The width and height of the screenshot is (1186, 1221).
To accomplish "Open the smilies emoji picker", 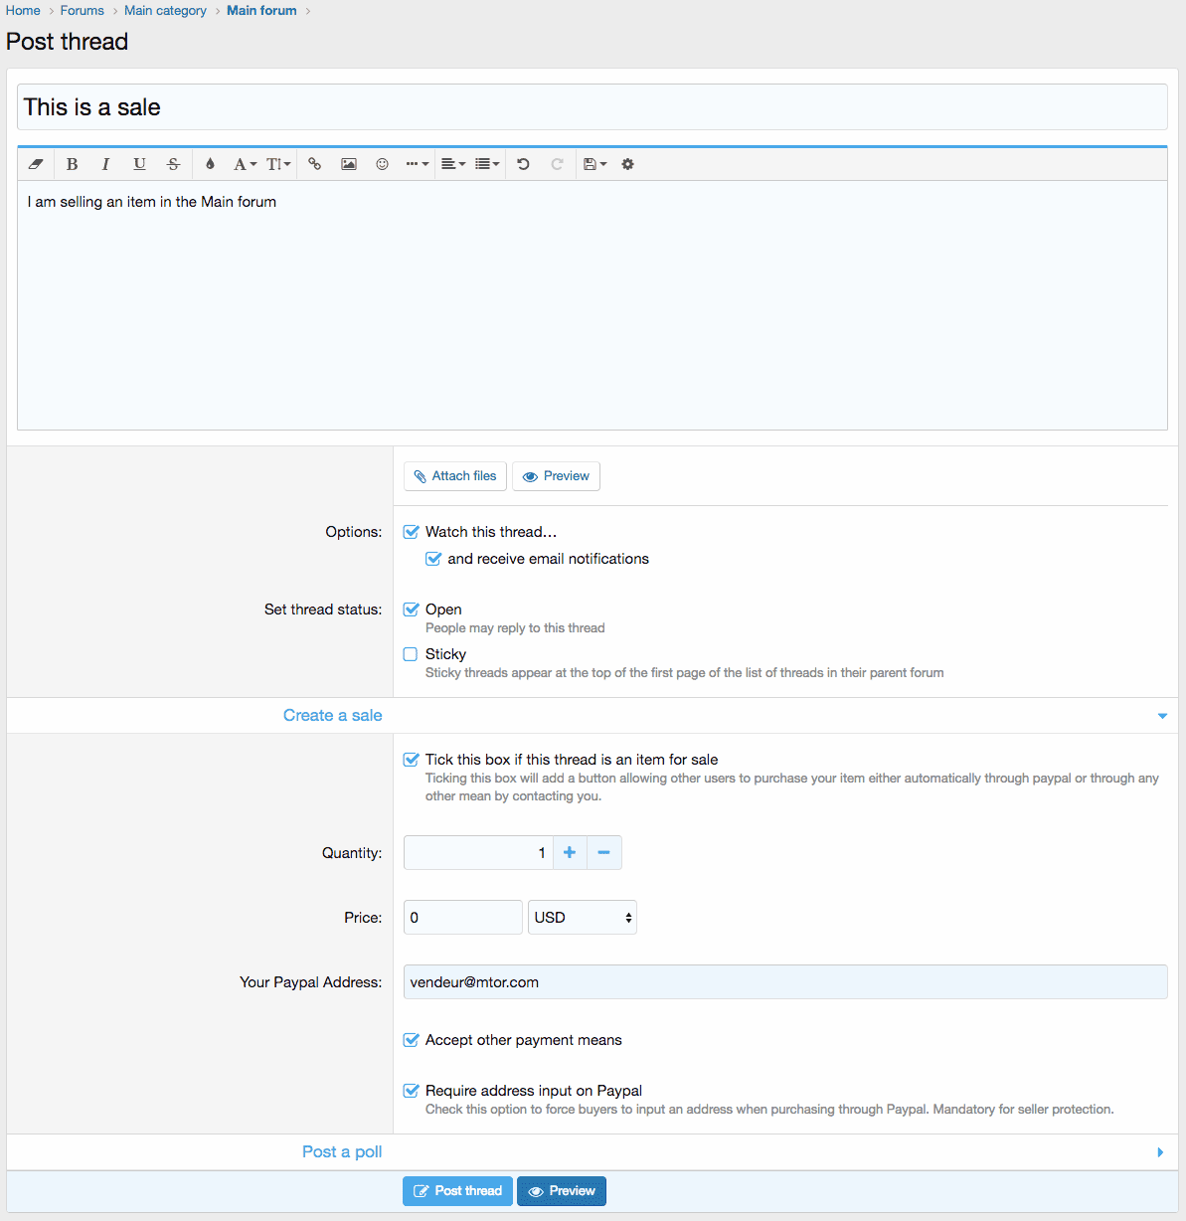I will 382,164.
